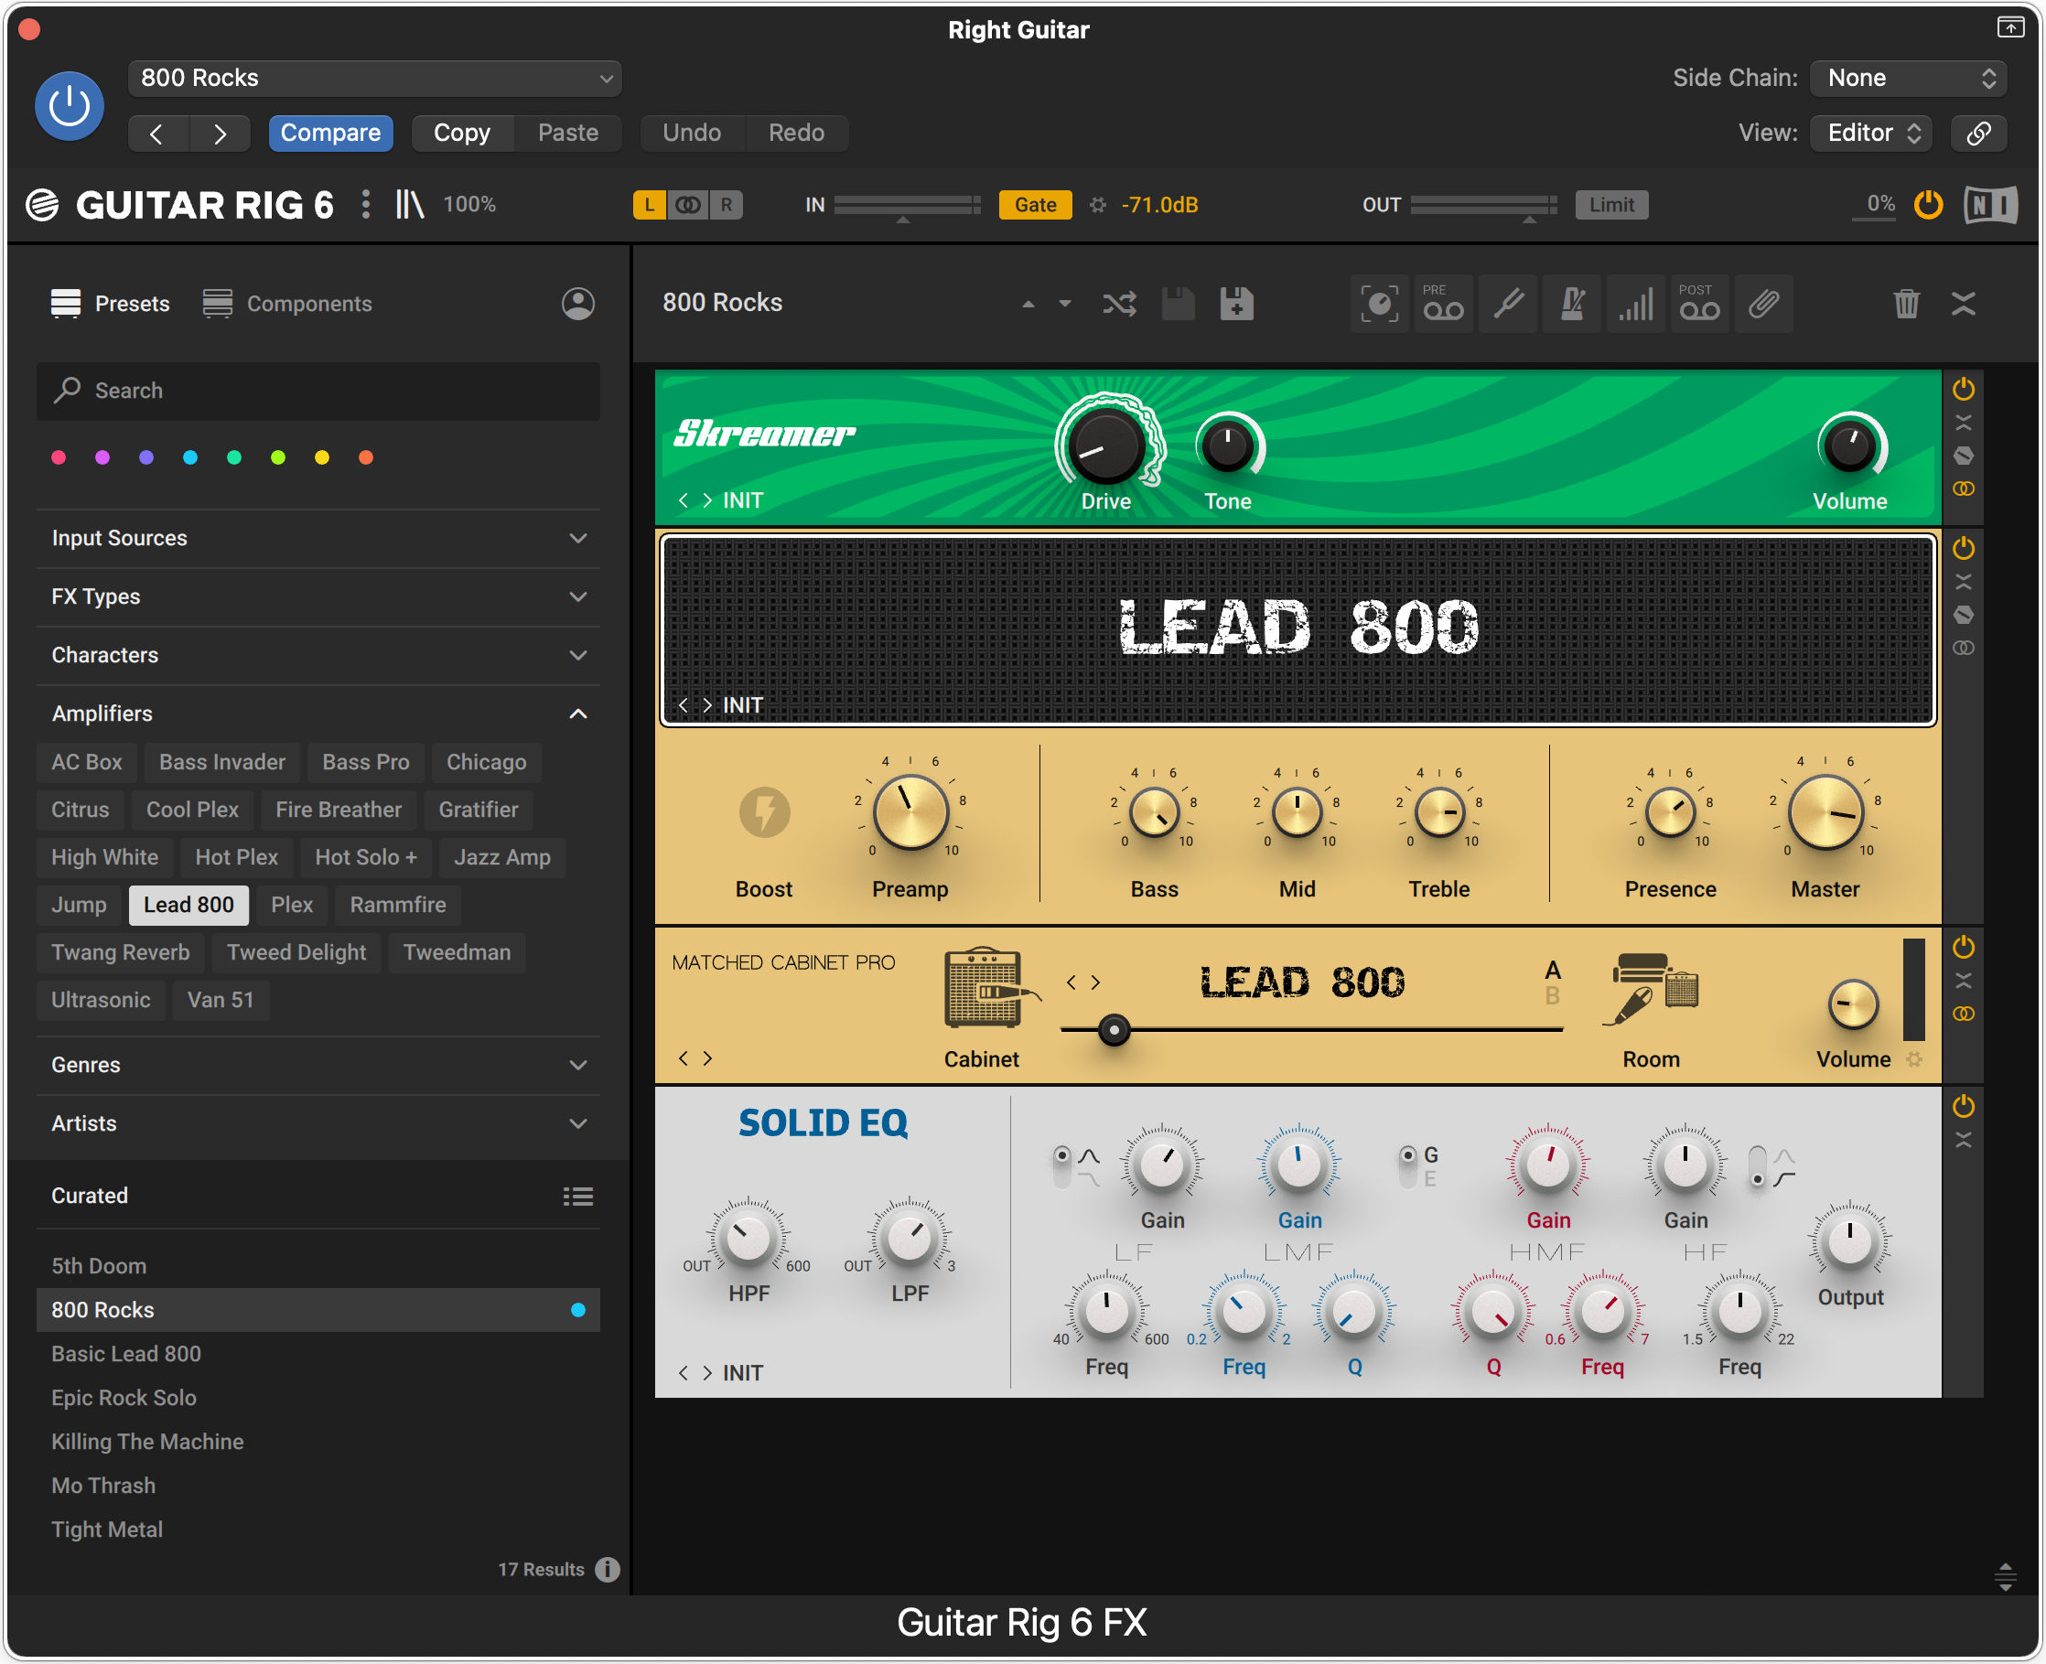Toggle the browser sidebar view icon
The width and height of the screenshot is (2046, 1664).
coord(409,204)
